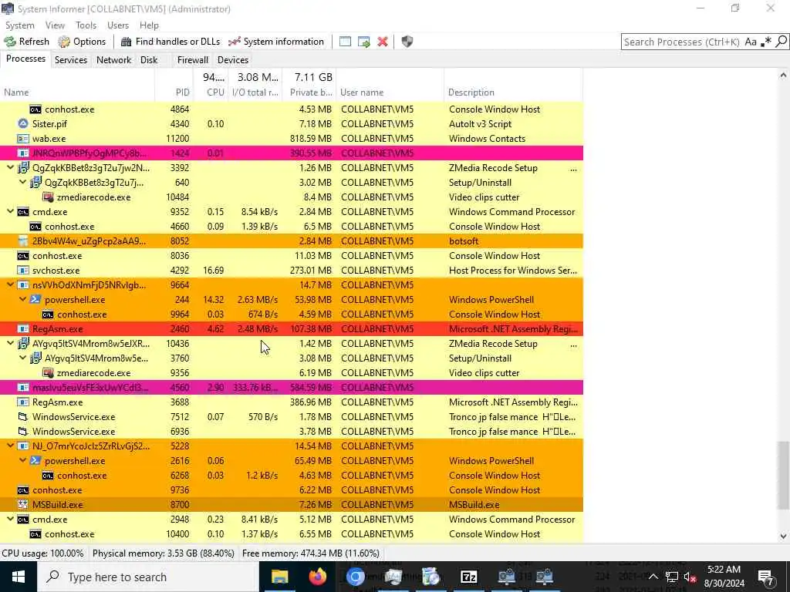The height and width of the screenshot is (592, 790).
Task: Click the Physical memory status entry
Action: [x=164, y=553]
